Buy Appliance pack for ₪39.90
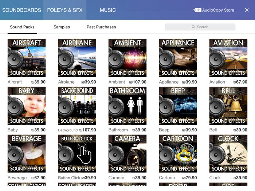Viewport: 255px width, 191px height. tap(189, 82)
